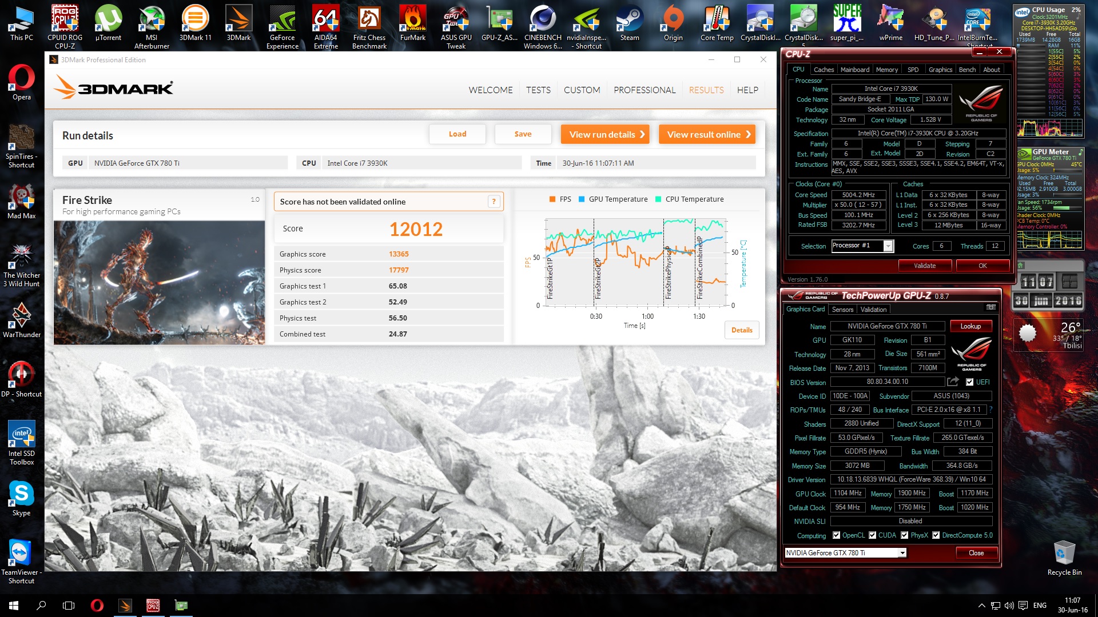Viewport: 1098px width, 617px height.
Task: Click the Fire Strike preview thumbnail
Action: pos(159,282)
